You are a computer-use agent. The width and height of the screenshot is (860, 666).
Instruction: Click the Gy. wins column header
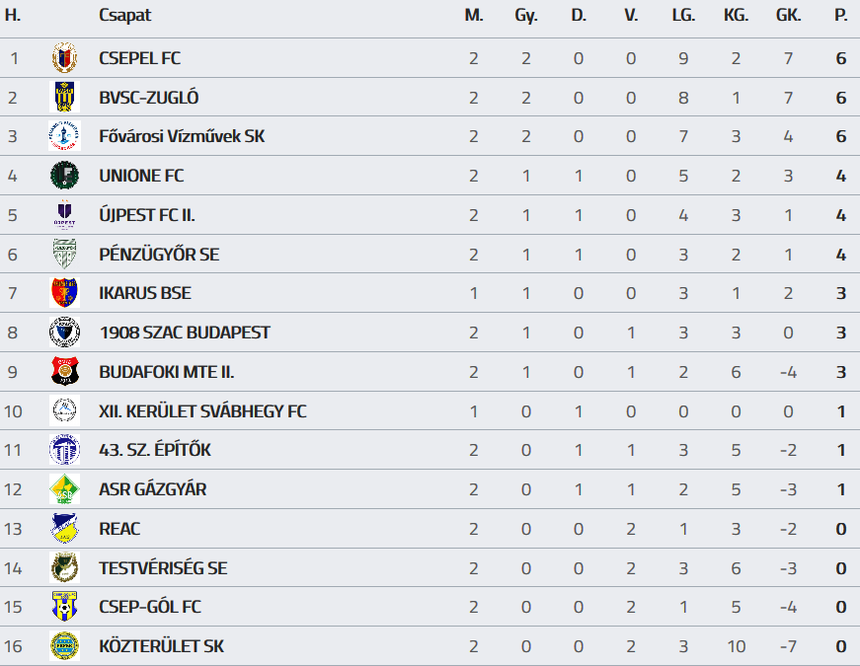tap(525, 16)
